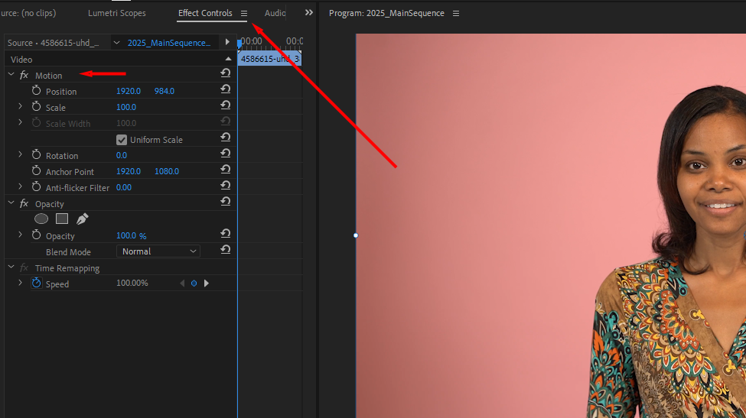Edit Scale value 100.0
This screenshot has height=418, width=746.
126,107
